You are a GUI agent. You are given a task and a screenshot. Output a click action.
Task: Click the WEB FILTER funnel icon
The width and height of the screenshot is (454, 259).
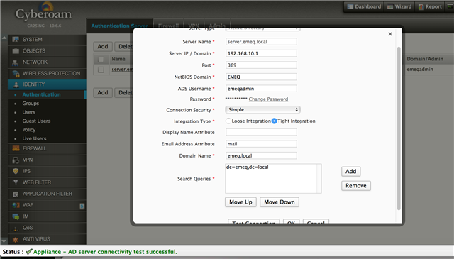16,182
